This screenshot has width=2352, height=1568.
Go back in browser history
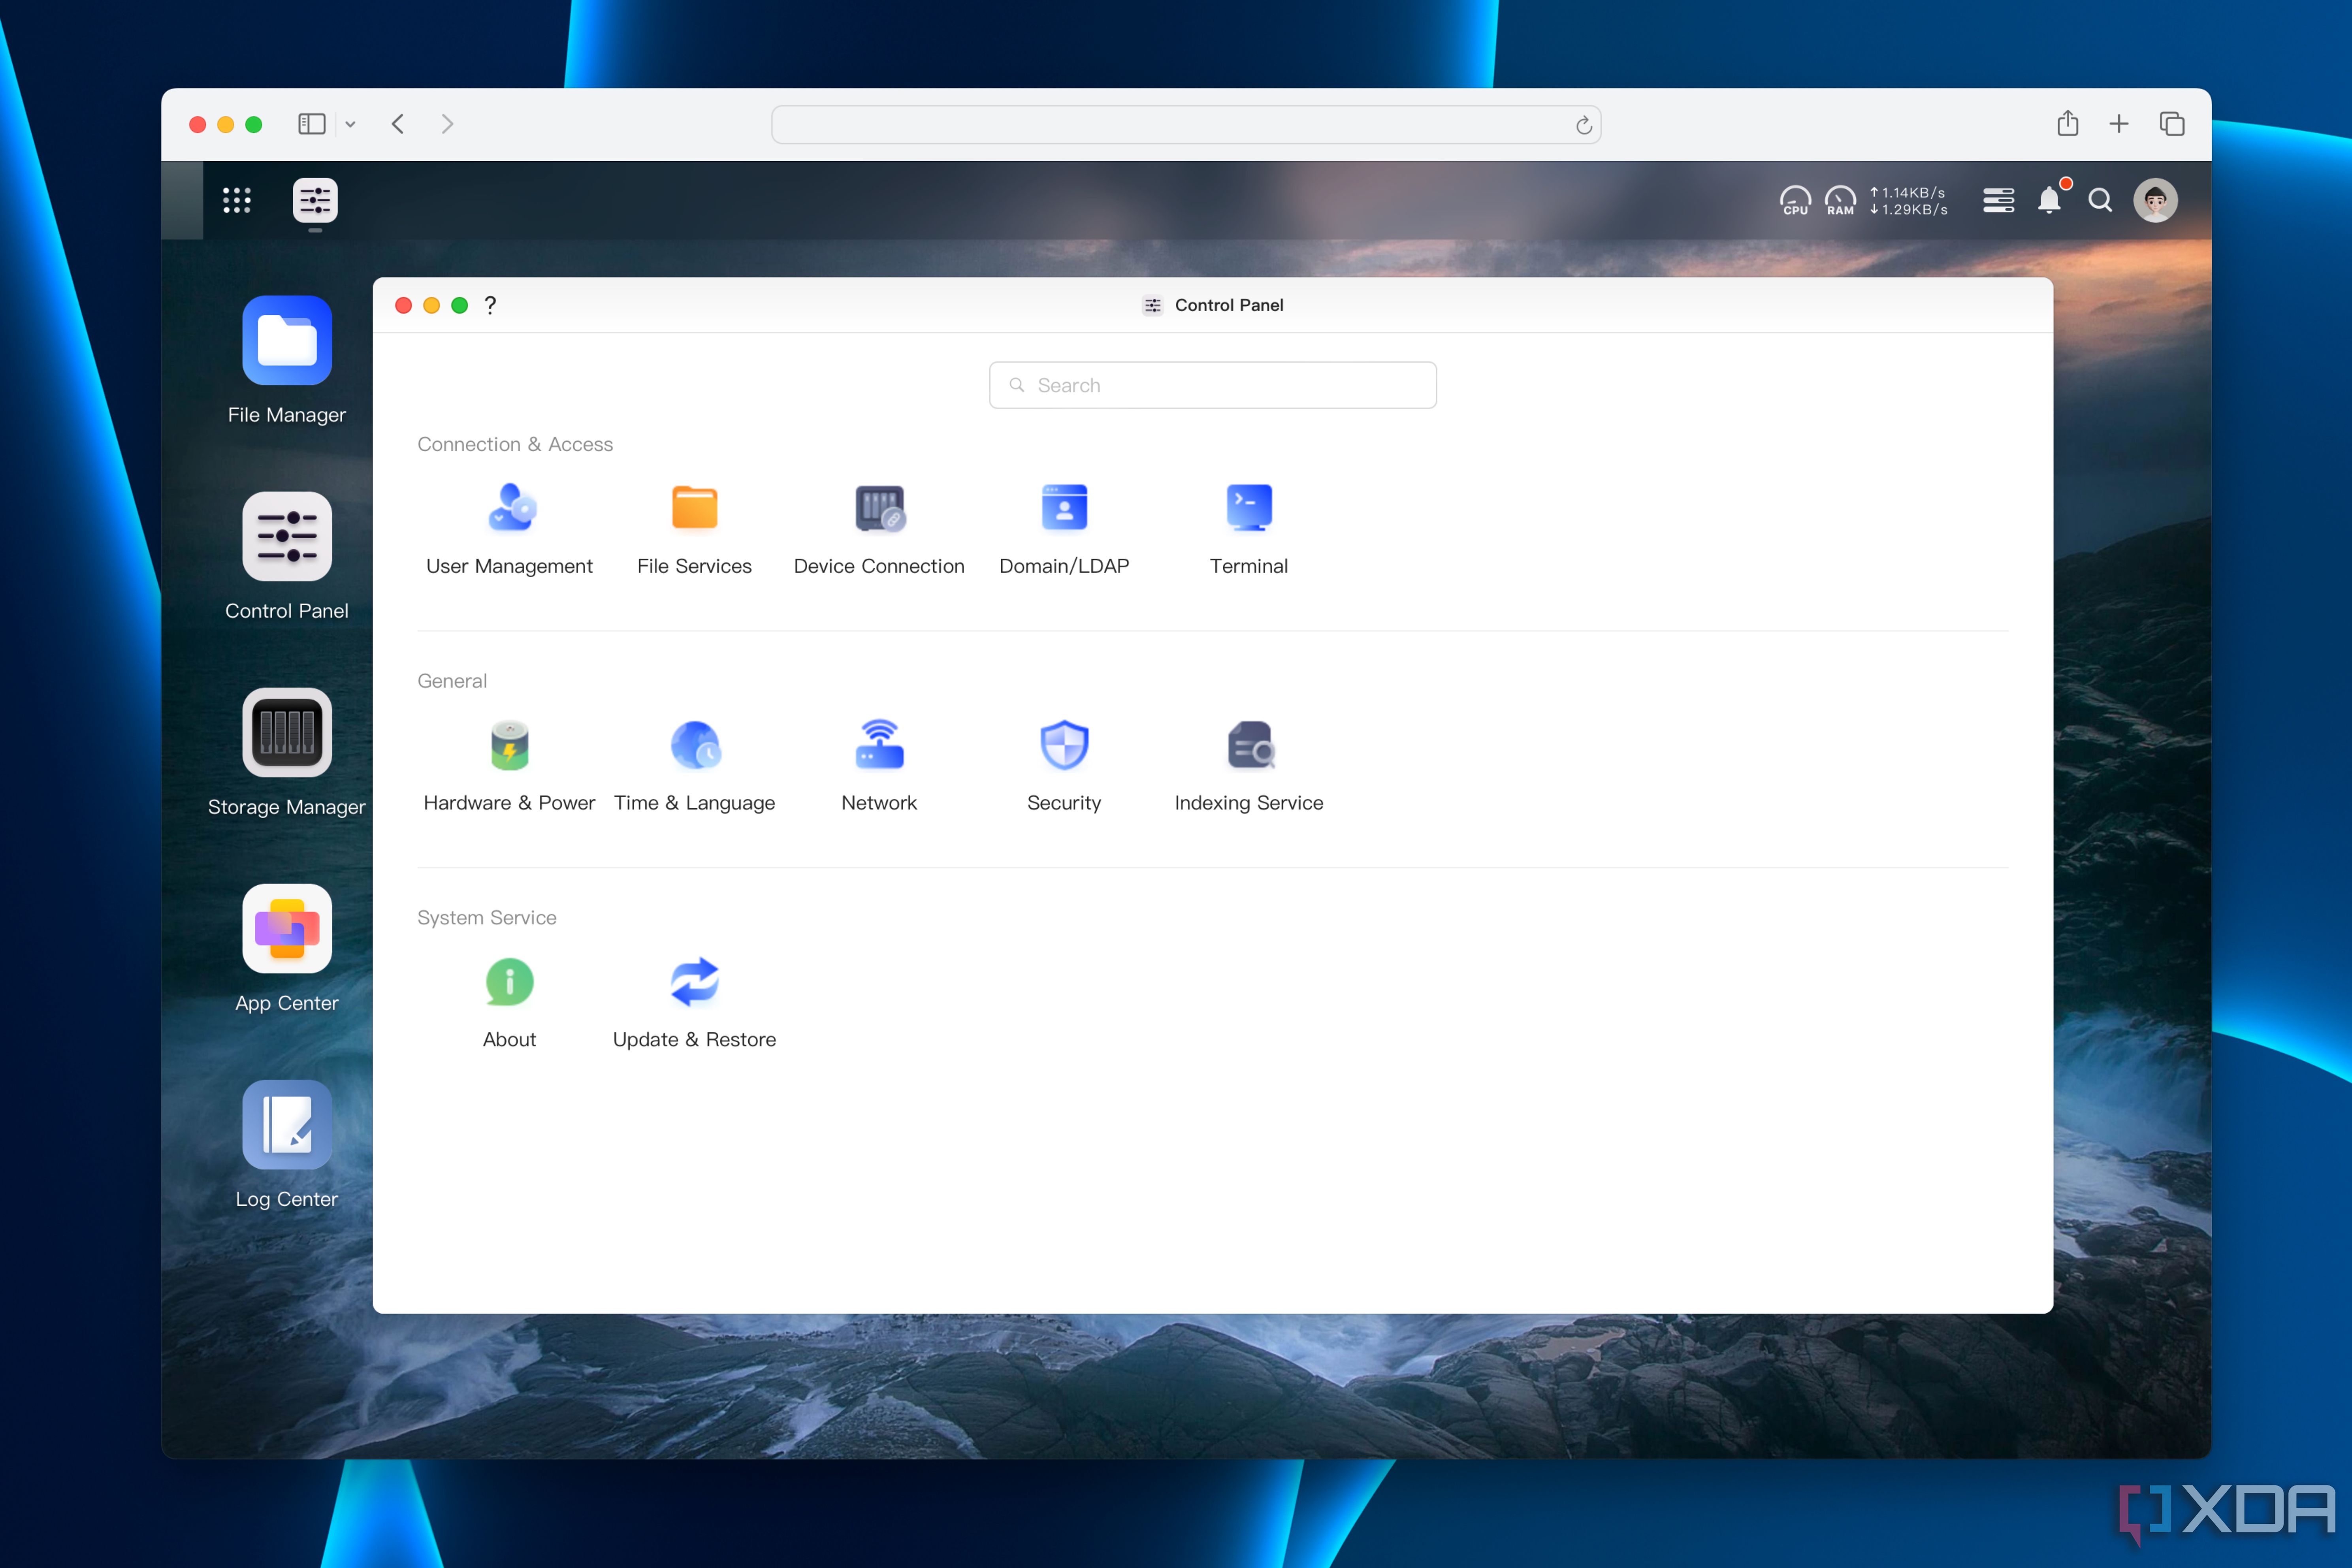(x=398, y=124)
